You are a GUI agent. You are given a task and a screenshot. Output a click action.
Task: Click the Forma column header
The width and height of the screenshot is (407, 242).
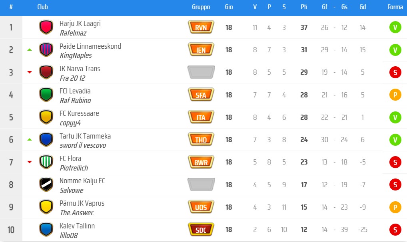tap(395, 7)
